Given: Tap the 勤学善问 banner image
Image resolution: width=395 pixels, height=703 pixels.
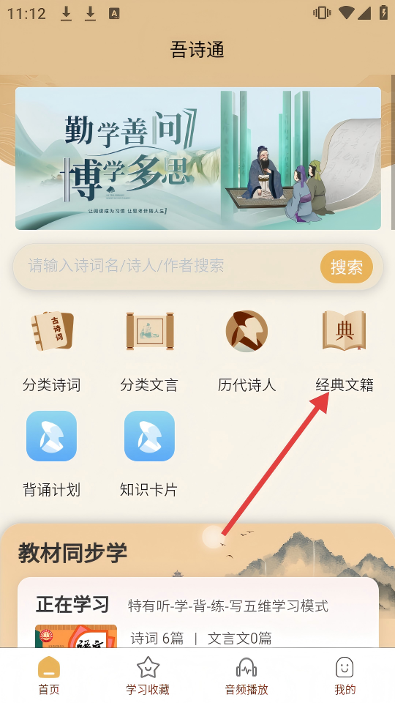Looking at the screenshot, I should pos(198,158).
